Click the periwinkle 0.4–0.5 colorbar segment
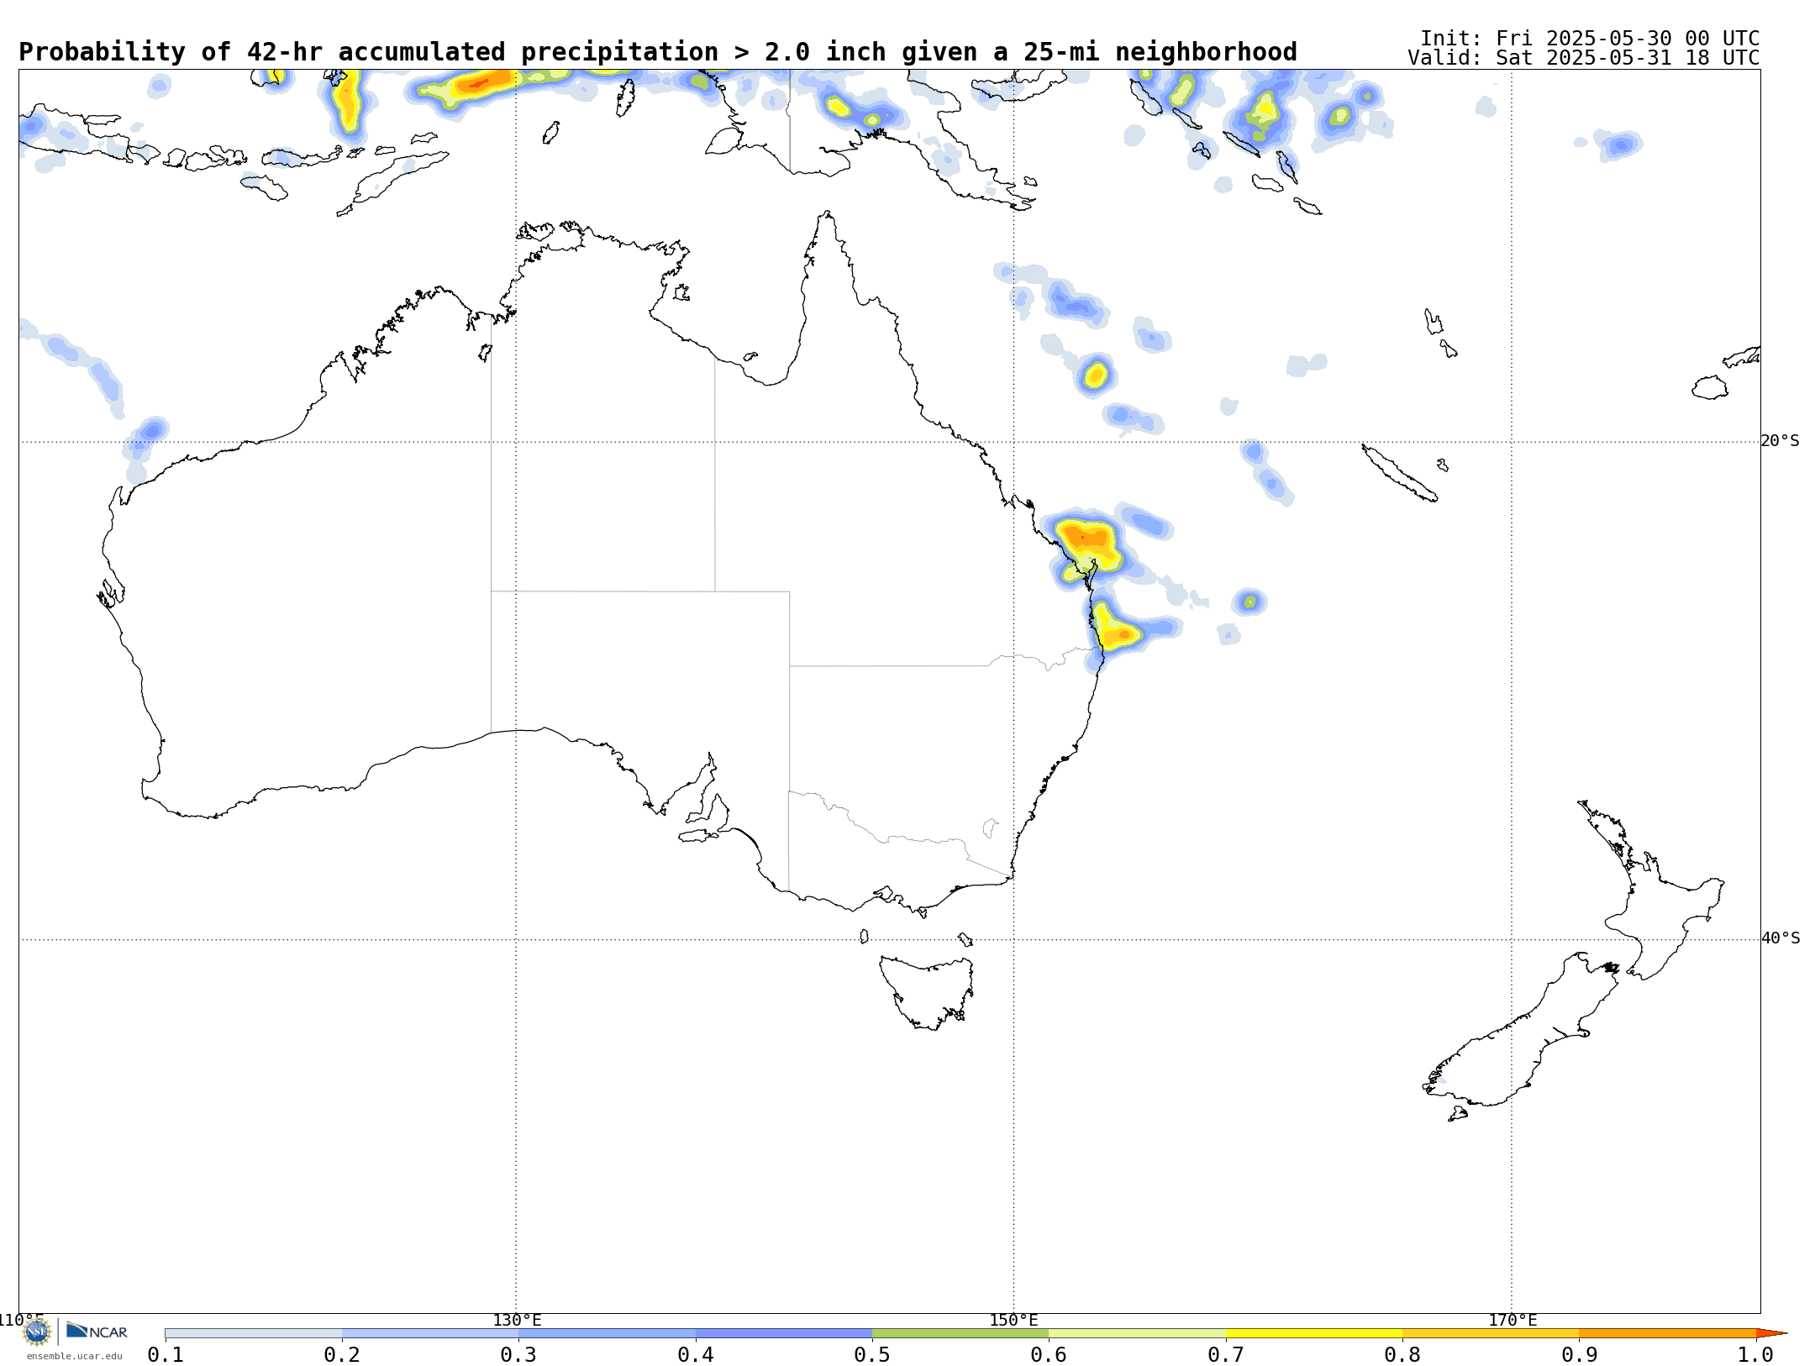This screenshot has height=1366, width=1815. click(x=784, y=1333)
